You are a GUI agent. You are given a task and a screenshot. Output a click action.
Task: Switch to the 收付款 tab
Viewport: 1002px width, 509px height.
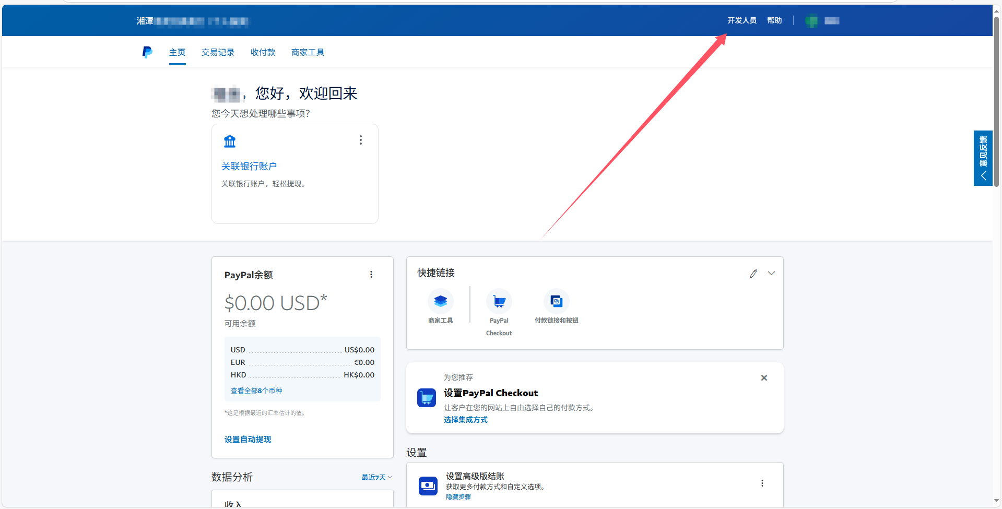point(263,52)
